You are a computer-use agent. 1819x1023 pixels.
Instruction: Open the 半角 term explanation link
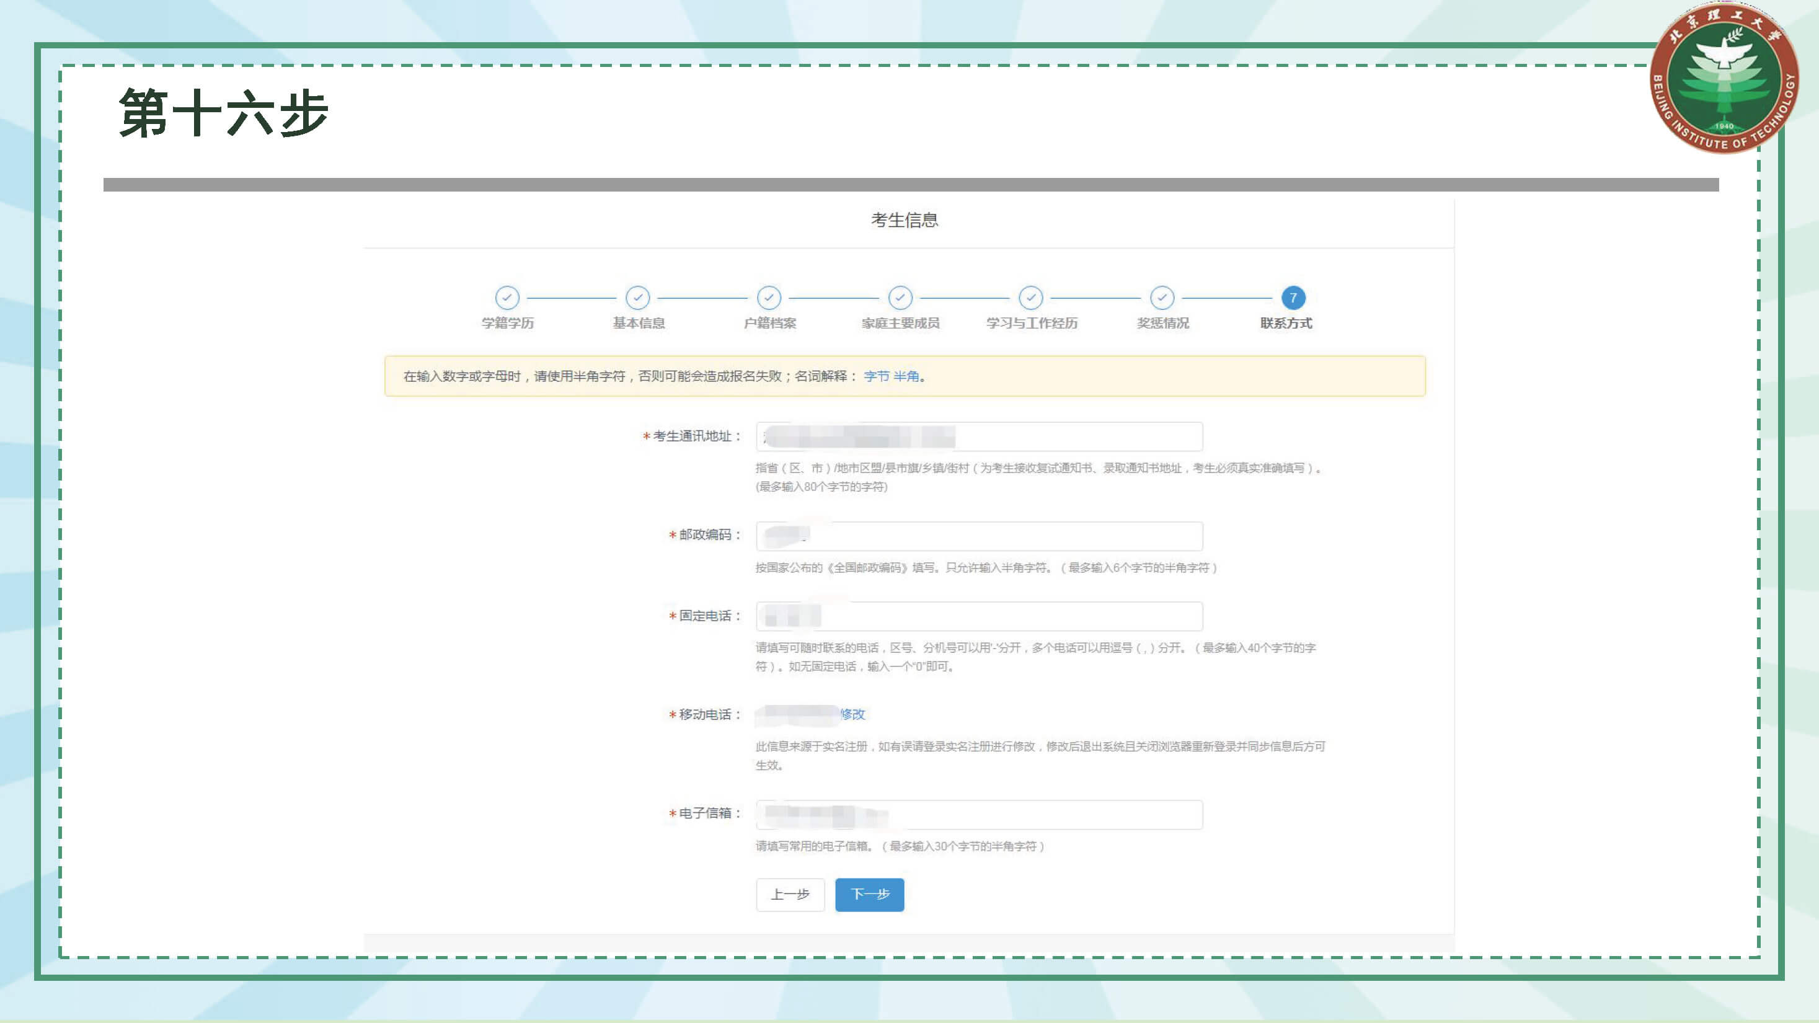[906, 376]
